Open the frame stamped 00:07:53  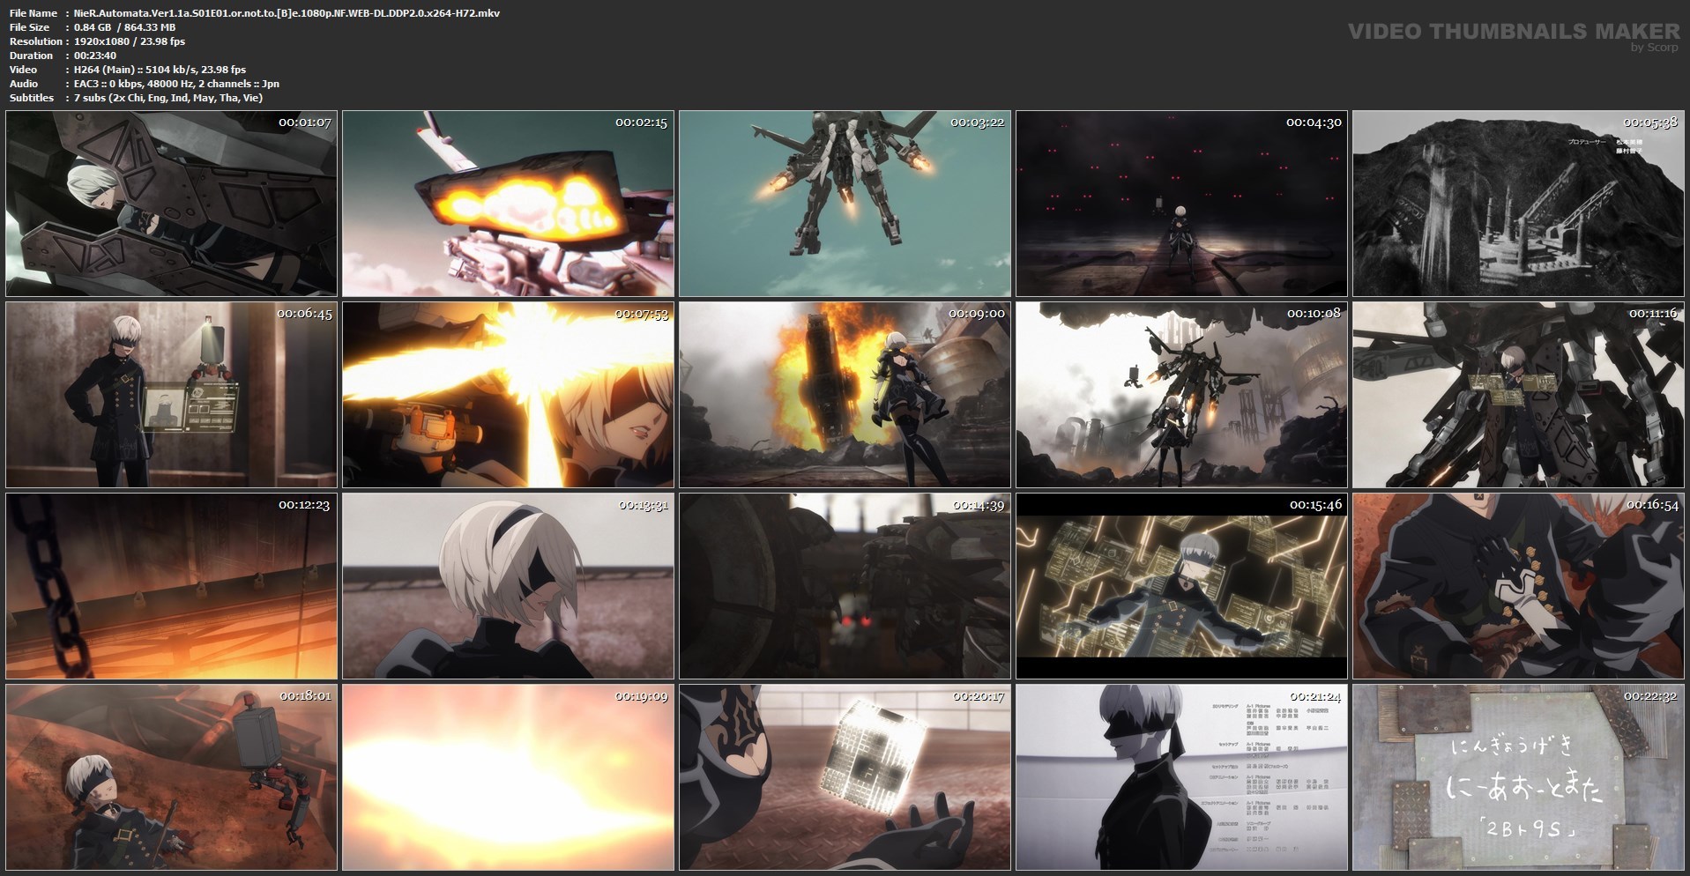coord(509,395)
